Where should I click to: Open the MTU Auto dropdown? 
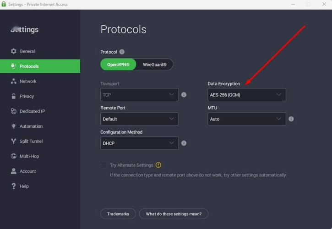(246, 119)
